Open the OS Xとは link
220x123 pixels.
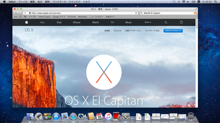coord(117,31)
